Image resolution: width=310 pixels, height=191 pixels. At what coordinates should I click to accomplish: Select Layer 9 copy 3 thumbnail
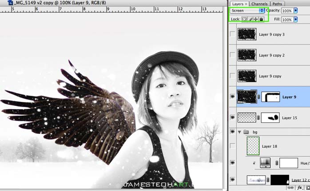coord(247,34)
